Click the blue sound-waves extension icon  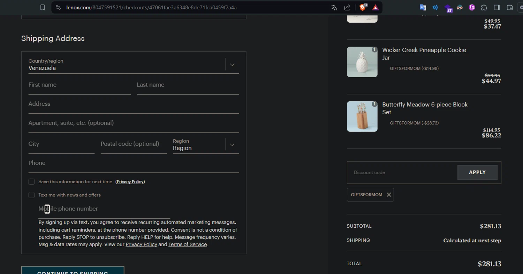[435, 7]
